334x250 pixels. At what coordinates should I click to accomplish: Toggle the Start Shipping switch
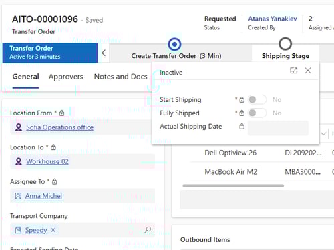tap(257, 100)
